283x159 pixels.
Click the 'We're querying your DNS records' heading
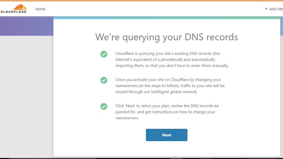pyautogui.click(x=167, y=37)
